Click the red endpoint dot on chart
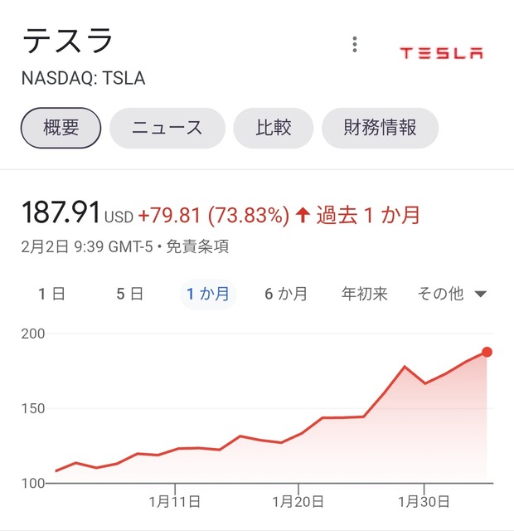This screenshot has width=514, height=531. tap(487, 352)
